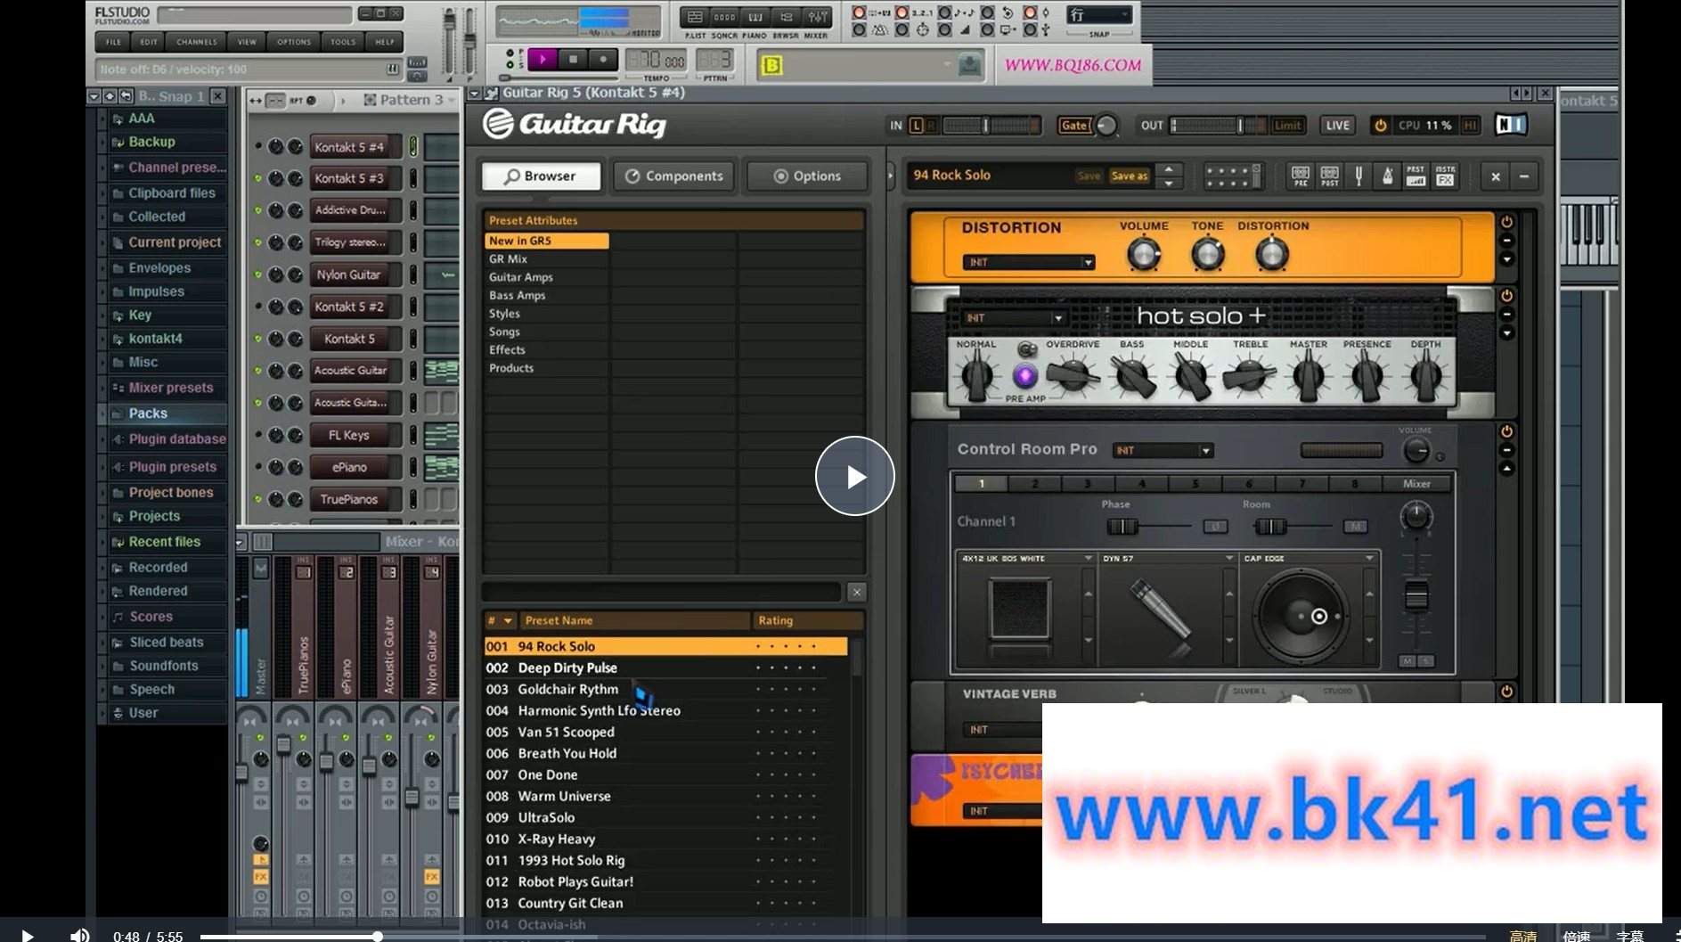Screen dimensions: 1681x942
Task: Open the CHANNELS menu in FL Studio
Action: tap(197, 42)
